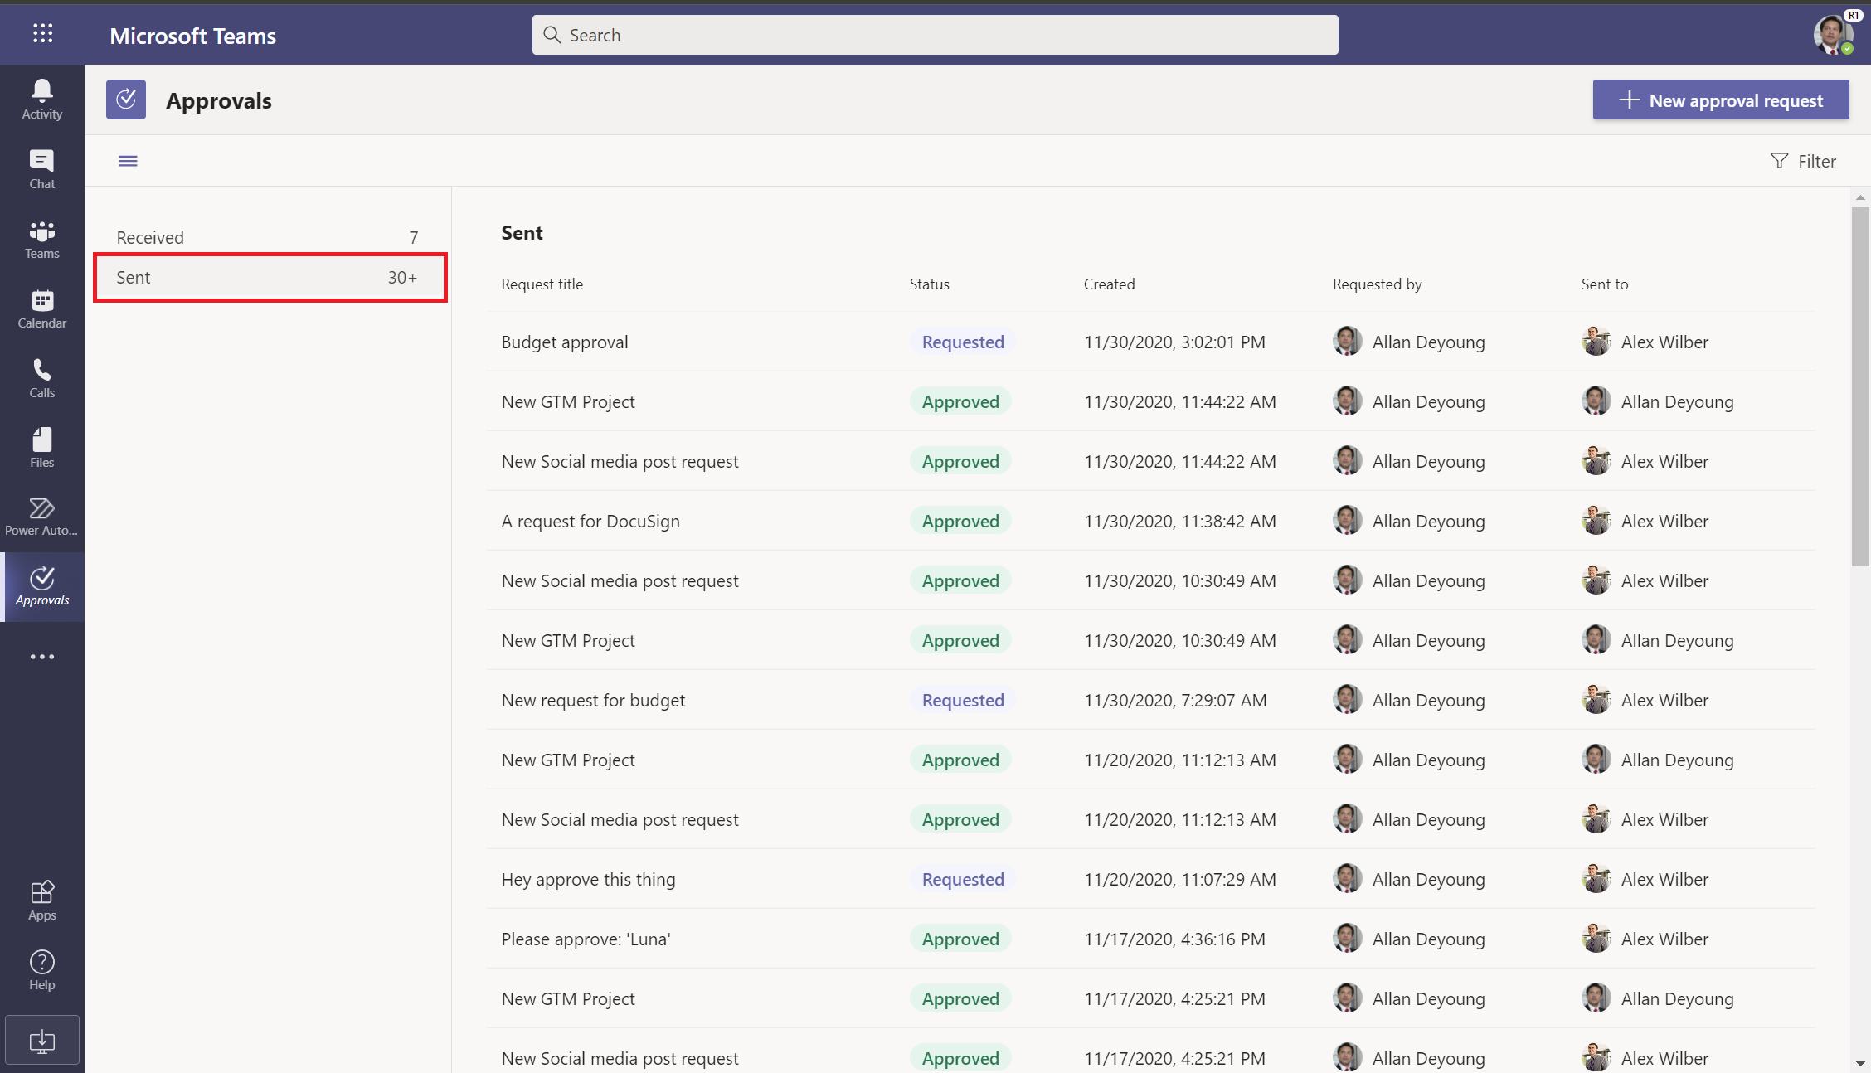Click the Approvals icon in sidebar
This screenshot has height=1073, width=1871.
point(42,586)
